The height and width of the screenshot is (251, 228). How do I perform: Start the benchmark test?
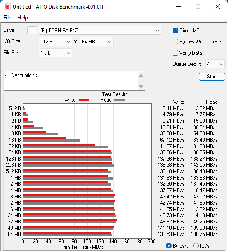[212, 77]
